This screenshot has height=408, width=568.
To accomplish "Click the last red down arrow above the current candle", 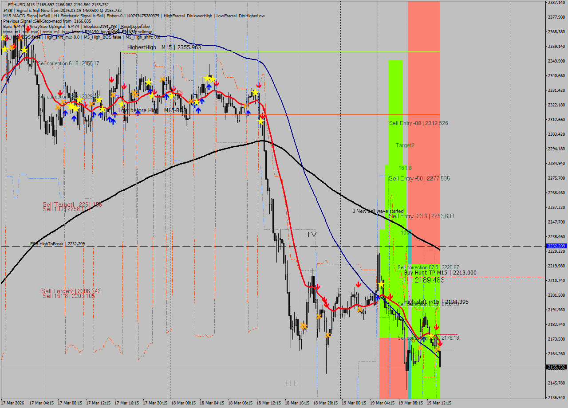I will (440, 343).
